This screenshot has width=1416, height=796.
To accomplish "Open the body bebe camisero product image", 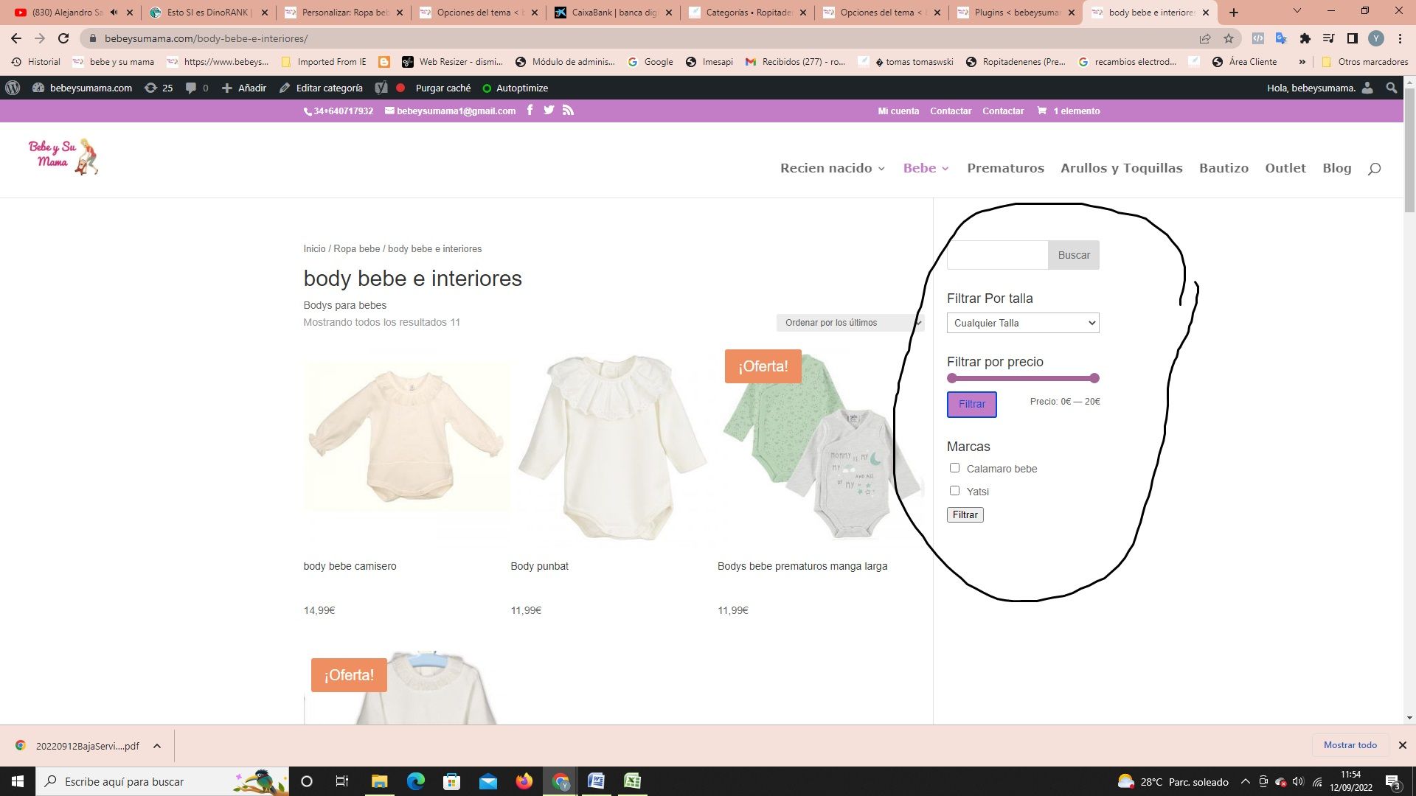I will [x=406, y=437].
